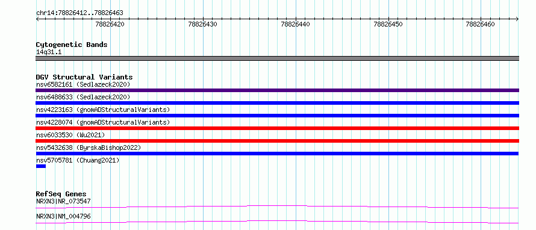Click the purple nsv6582161 variant bar
Viewport: 536px width, 230px height.
click(x=277, y=90)
